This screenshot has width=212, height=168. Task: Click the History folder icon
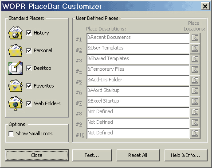(x=16, y=33)
